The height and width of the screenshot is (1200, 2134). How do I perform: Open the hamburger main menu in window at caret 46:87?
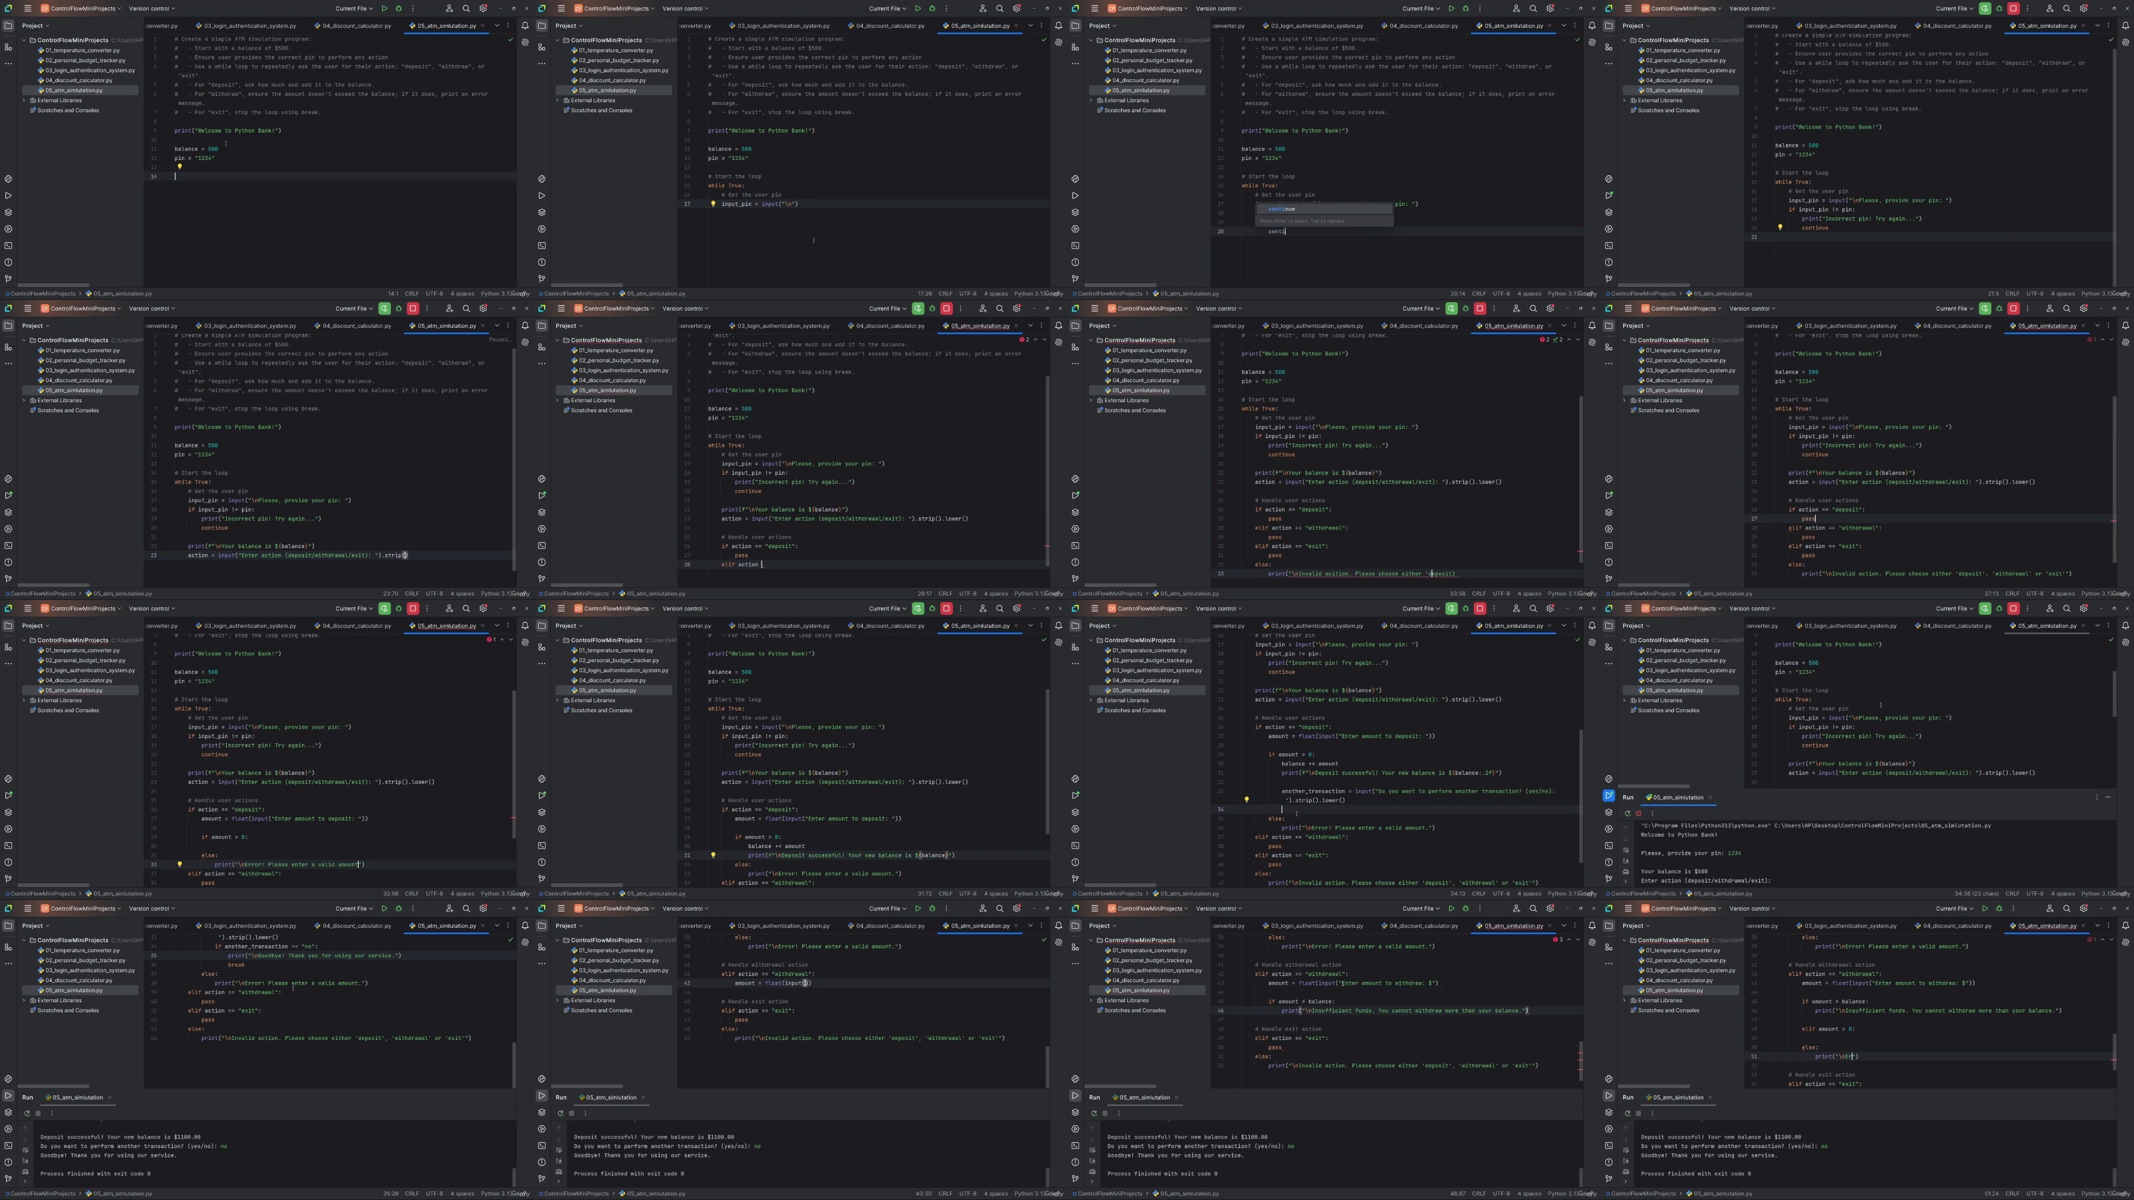coord(1094,909)
